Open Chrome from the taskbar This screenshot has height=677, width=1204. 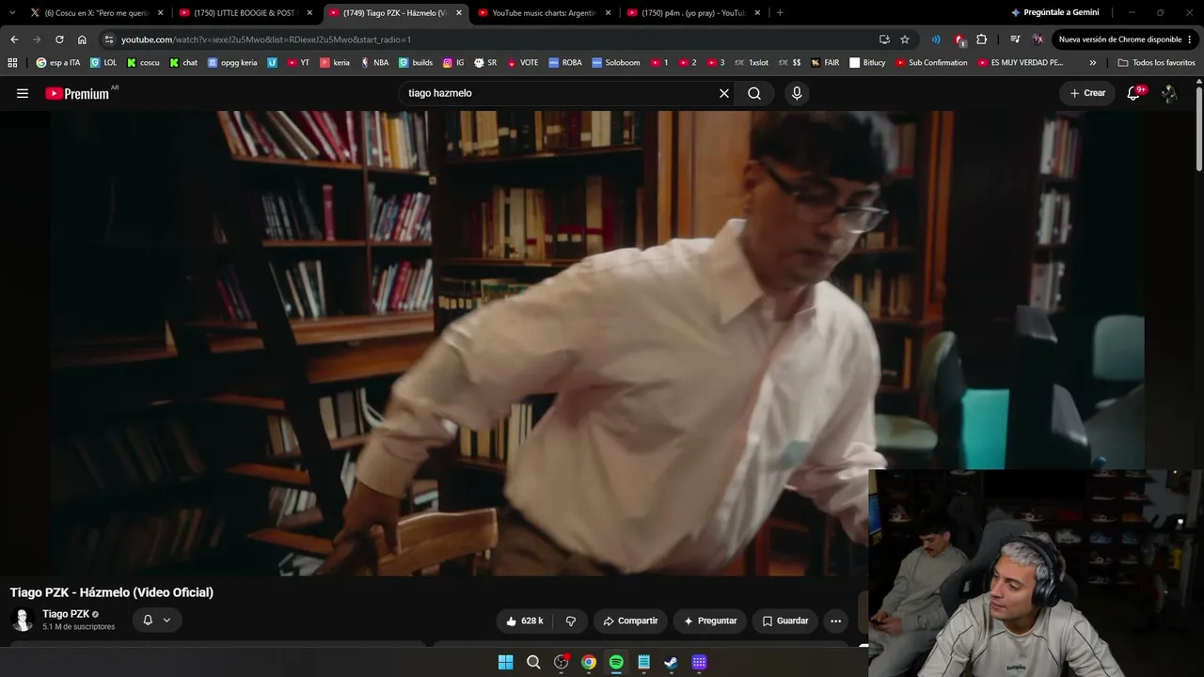[x=589, y=662]
